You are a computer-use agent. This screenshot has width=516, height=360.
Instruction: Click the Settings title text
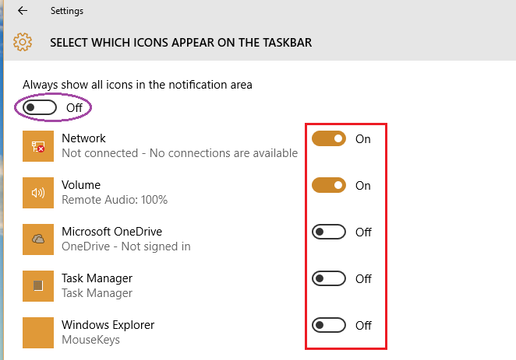[x=67, y=11]
